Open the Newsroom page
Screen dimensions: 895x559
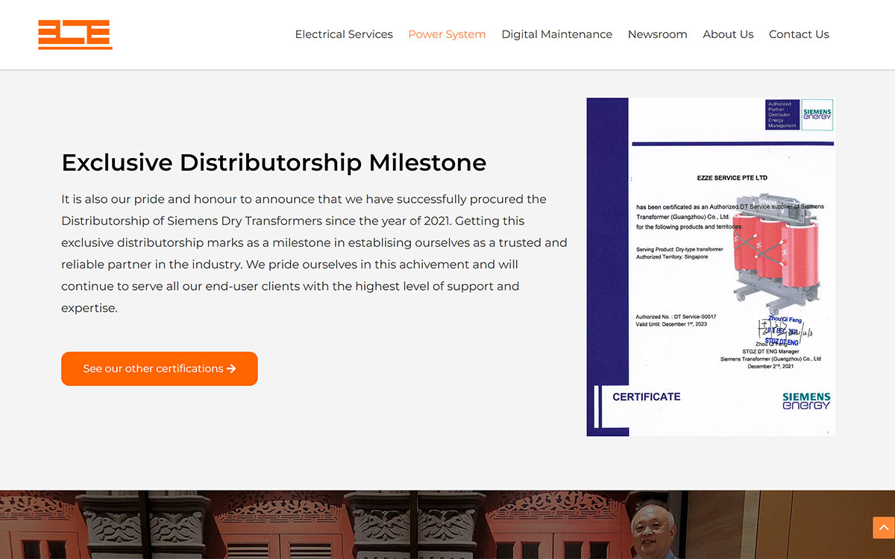657,34
